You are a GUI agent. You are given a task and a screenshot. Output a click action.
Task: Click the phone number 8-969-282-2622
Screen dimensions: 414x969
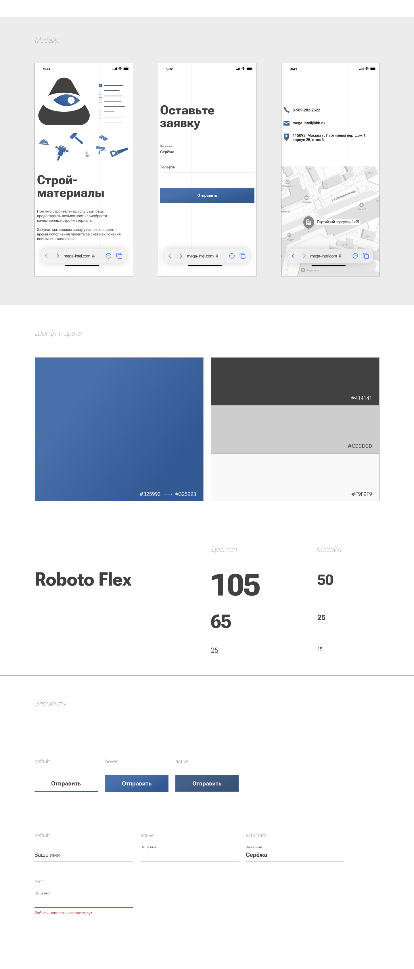(306, 110)
